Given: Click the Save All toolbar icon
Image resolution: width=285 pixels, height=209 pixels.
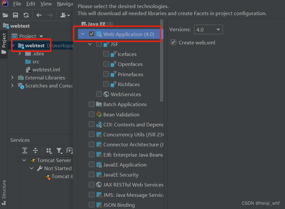Looking at the screenshot, I should point(15,15).
